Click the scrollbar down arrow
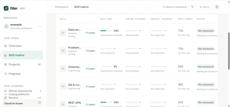This screenshot has width=230, height=107. coord(229,106)
